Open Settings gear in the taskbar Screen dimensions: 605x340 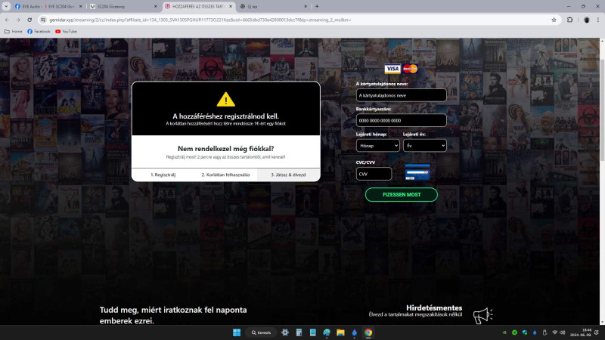tap(285, 332)
